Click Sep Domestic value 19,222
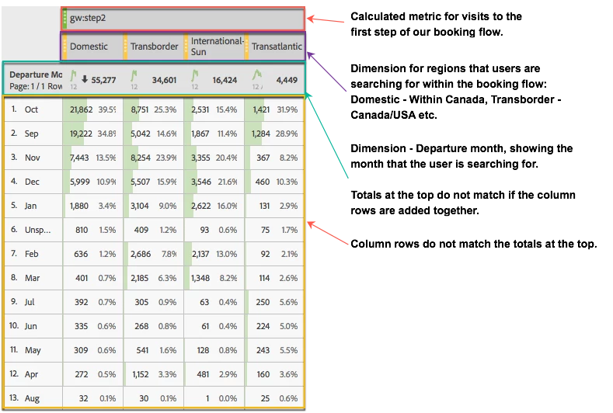This screenshot has width=613, height=413. tap(81, 134)
